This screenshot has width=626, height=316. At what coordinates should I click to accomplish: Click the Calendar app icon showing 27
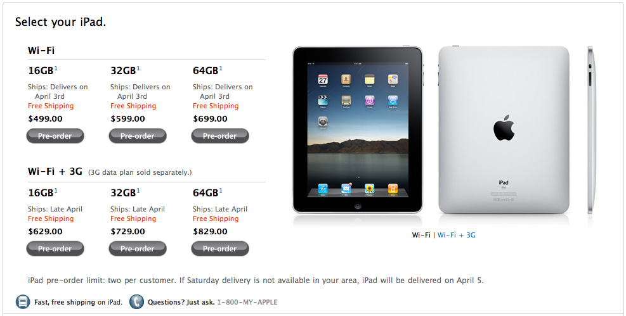(323, 79)
